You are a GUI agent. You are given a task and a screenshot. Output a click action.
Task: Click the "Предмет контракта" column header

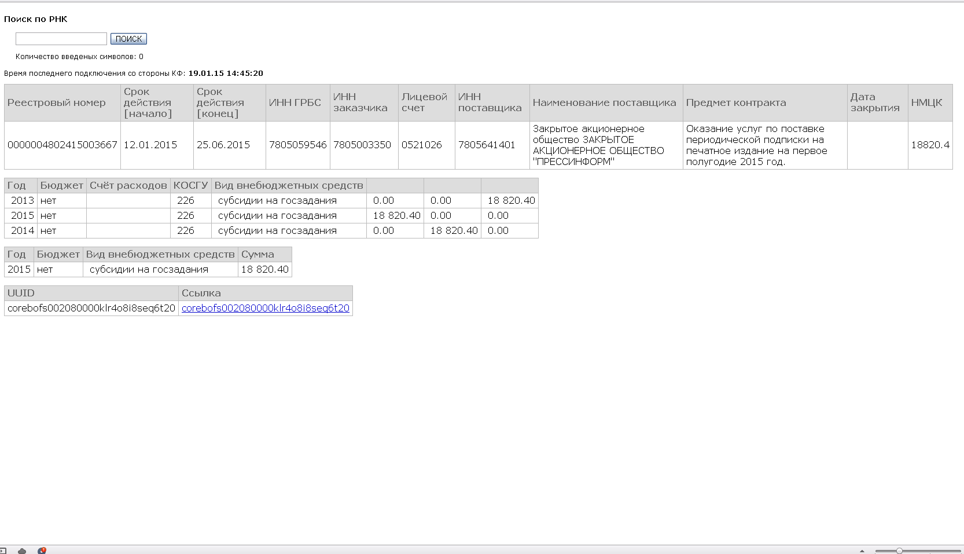(765, 102)
